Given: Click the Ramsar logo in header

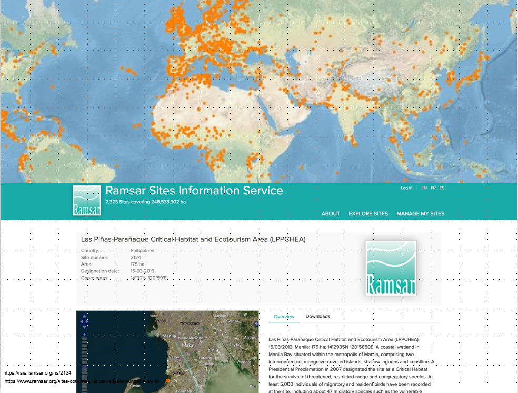Looking at the screenshot, I should coord(87,201).
